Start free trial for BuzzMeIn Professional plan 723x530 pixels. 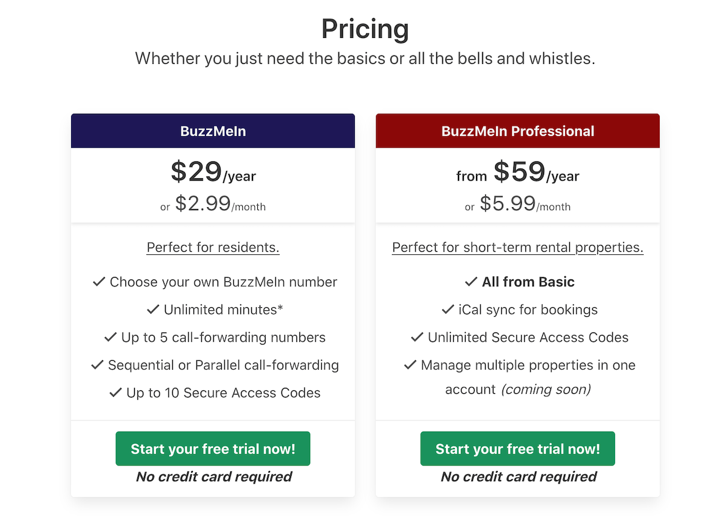pyautogui.click(x=518, y=449)
